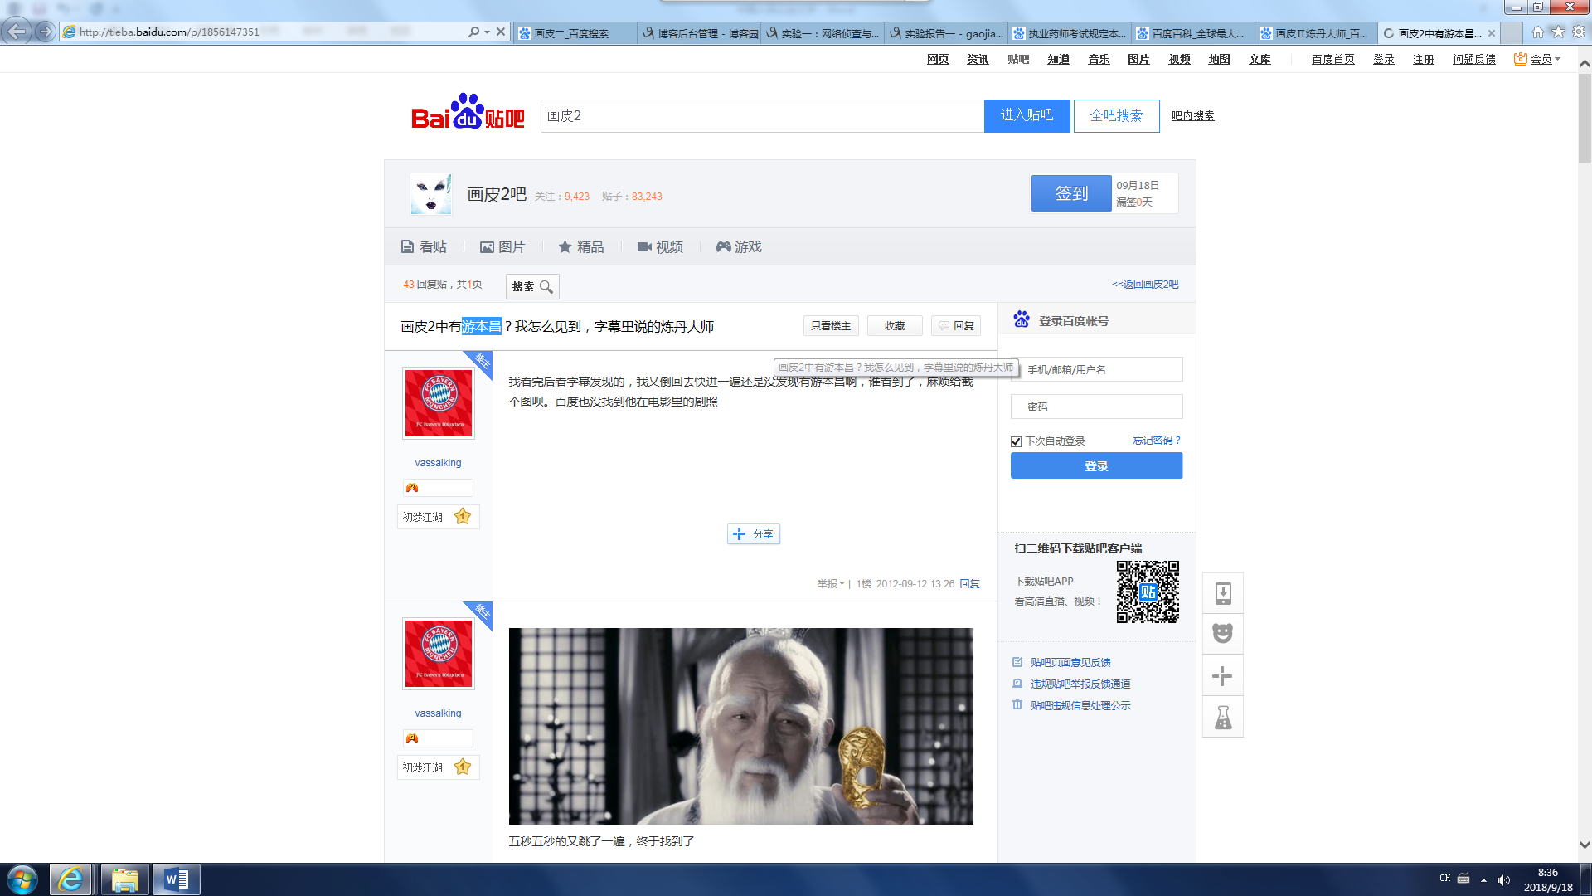The height and width of the screenshot is (896, 1592).
Task: Click the plus icon on floating sidebar
Action: pyautogui.click(x=1223, y=676)
